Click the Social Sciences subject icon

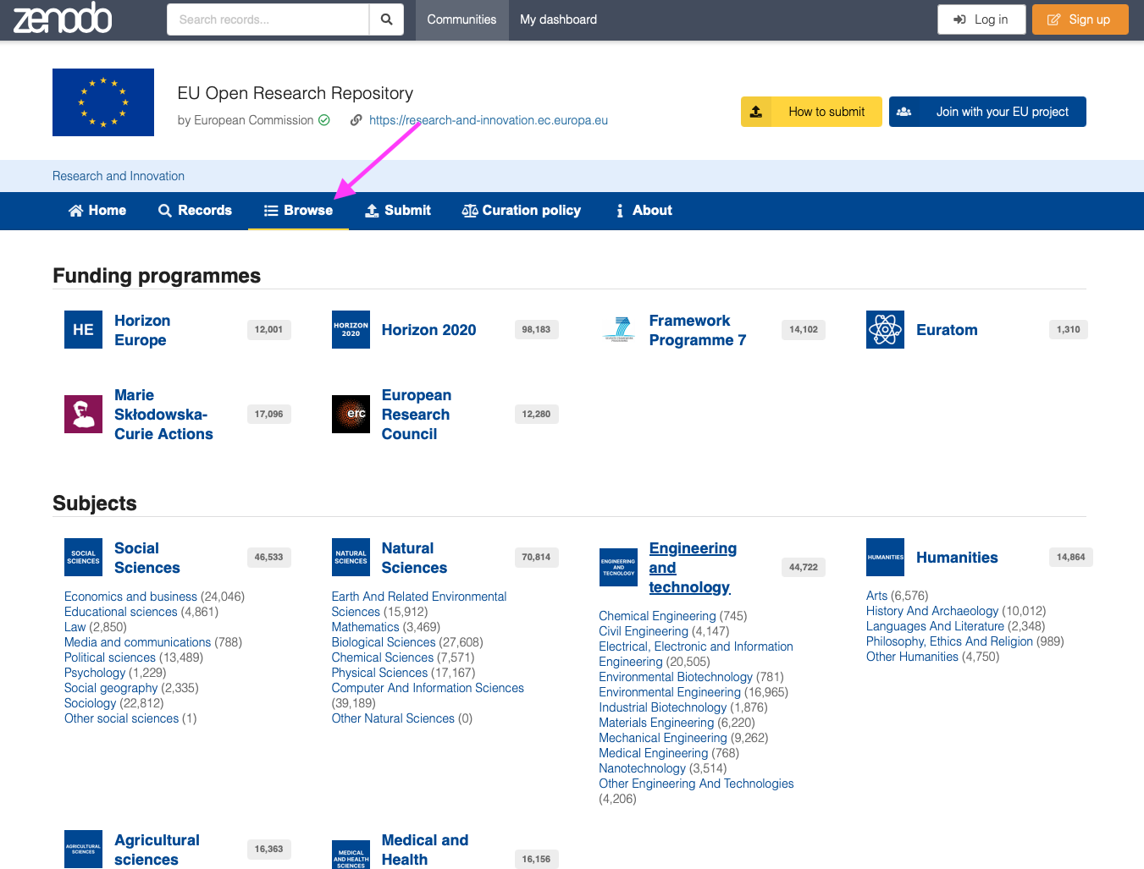pos(83,558)
